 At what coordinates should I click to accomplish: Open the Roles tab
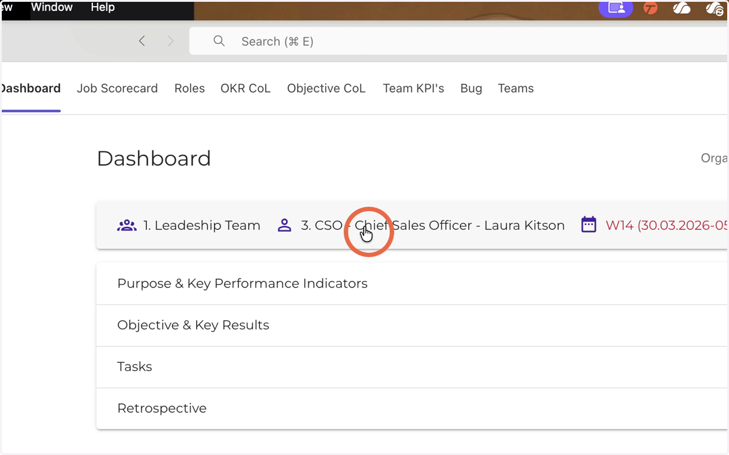(x=190, y=89)
